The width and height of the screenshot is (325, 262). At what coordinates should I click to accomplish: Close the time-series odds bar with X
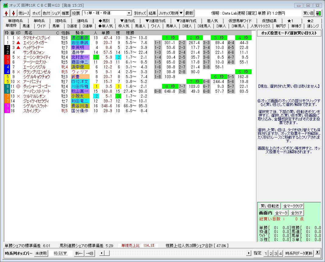point(317,253)
